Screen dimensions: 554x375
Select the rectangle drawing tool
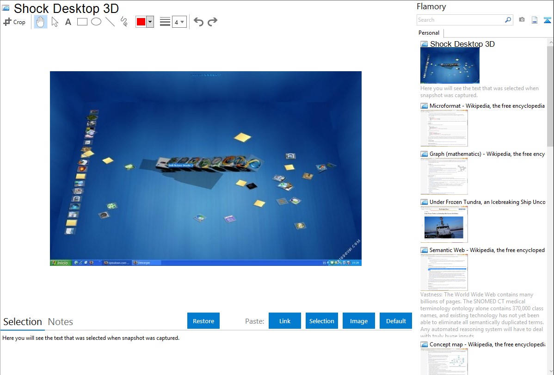(82, 22)
